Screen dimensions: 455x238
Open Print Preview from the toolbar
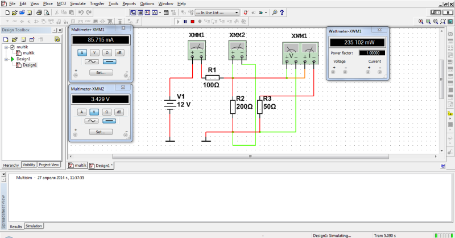click(47, 13)
